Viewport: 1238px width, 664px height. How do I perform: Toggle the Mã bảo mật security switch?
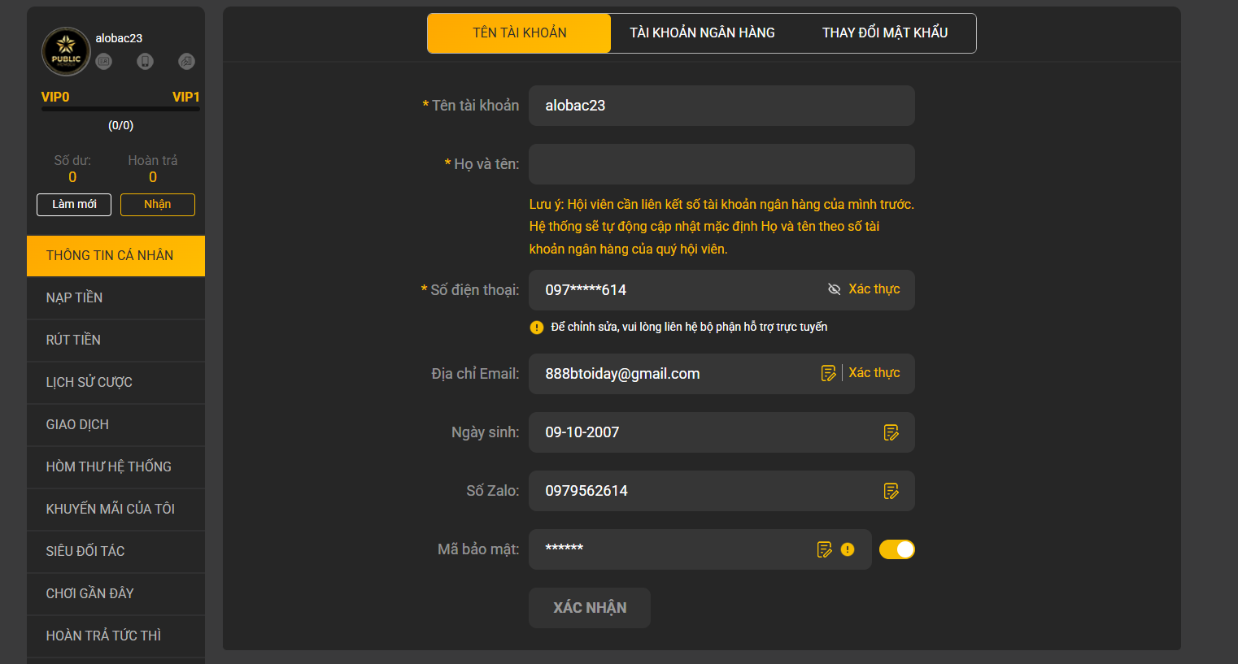(x=896, y=549)
